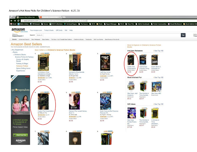Select Science Fiction & Fantasy category

tap(24, 57)
